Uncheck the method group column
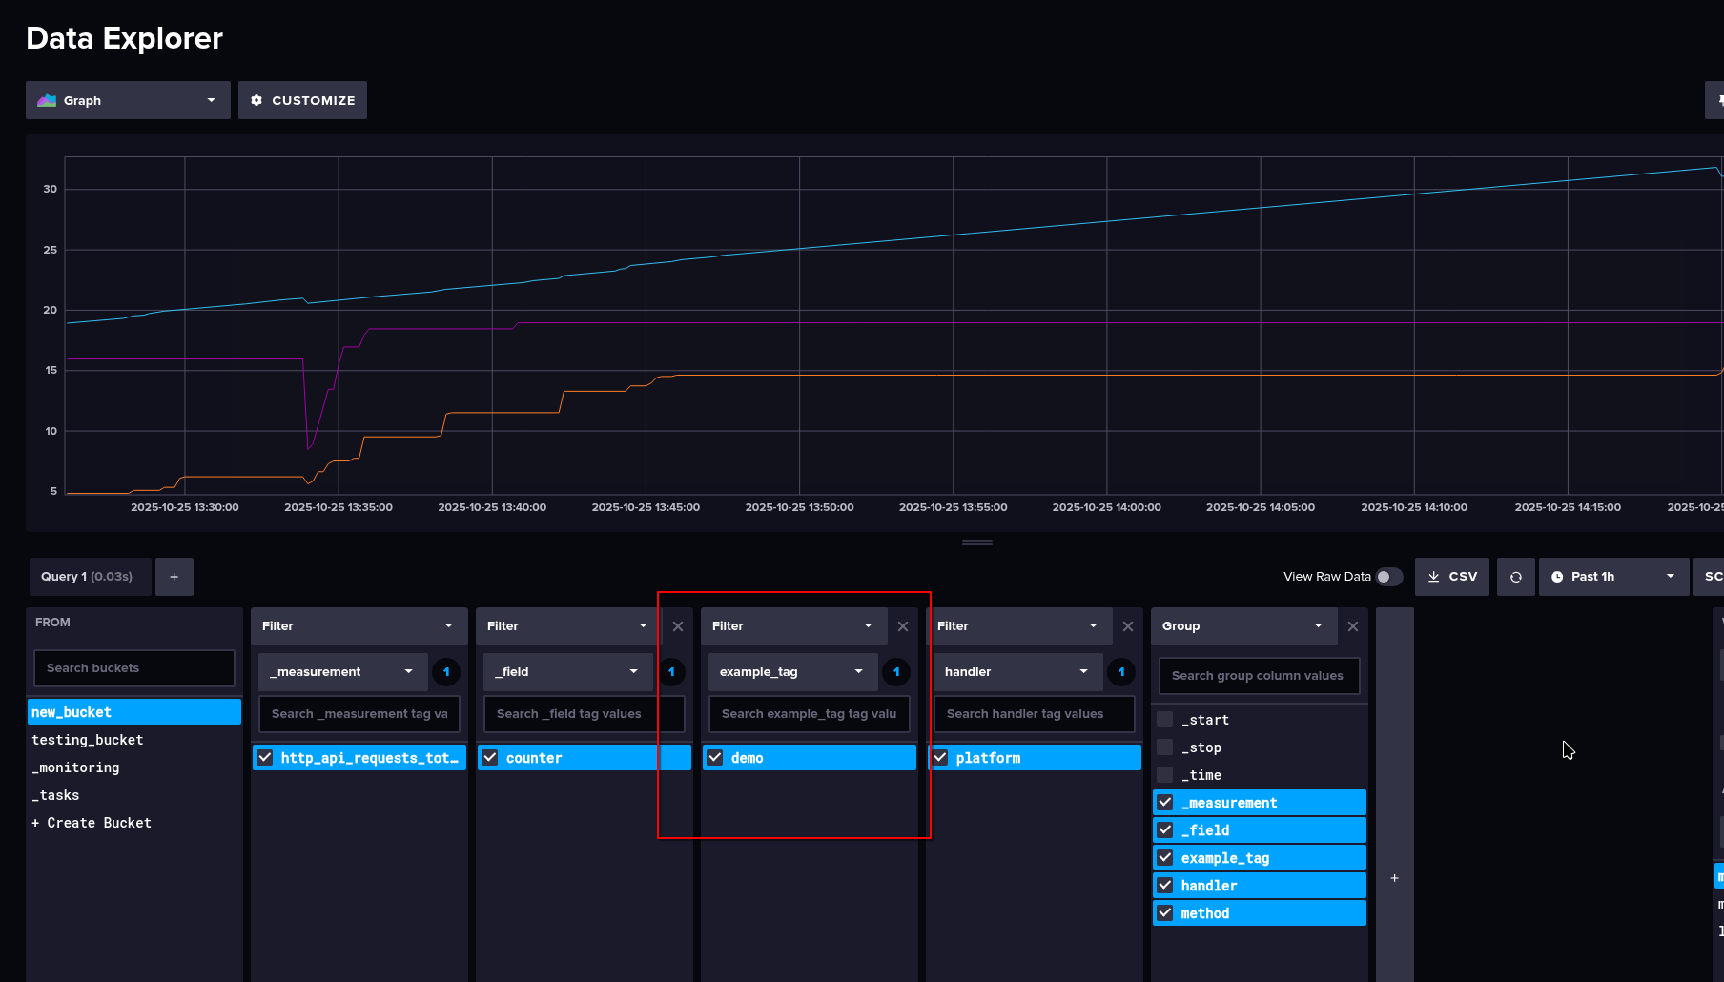This screenshot has width=1724, height=982. (1165, 913)
